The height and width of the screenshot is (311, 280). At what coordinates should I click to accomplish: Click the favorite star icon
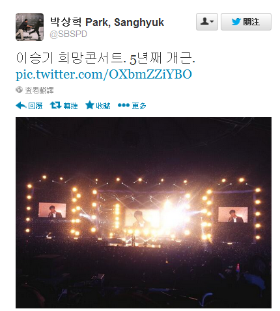coord(90,105)
